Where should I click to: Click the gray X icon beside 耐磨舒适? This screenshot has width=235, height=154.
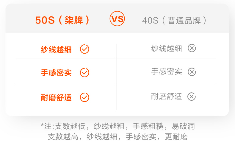[x=192, y=97]
